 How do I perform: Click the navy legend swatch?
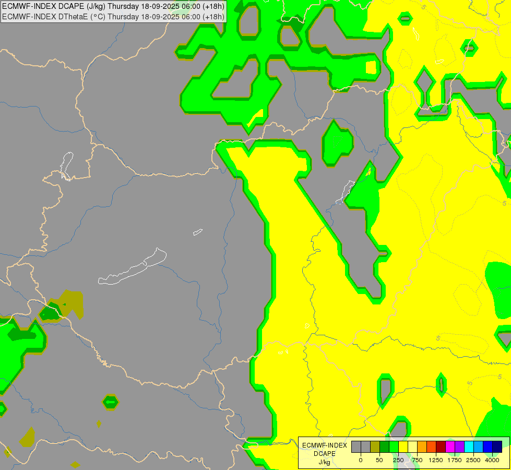click(x=497, y=446)
